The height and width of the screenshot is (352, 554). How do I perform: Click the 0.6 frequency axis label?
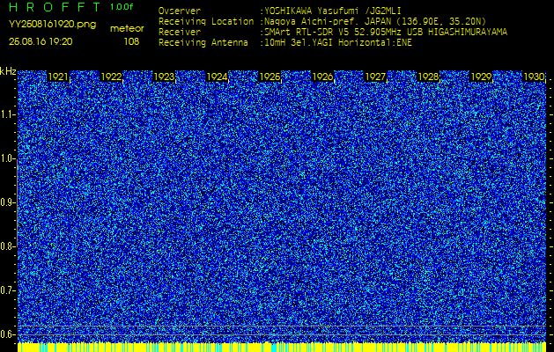[8, 334]
